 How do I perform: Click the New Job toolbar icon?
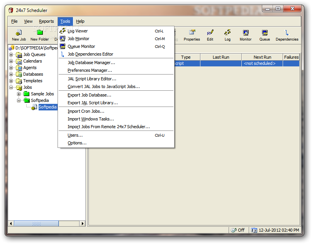19,32
